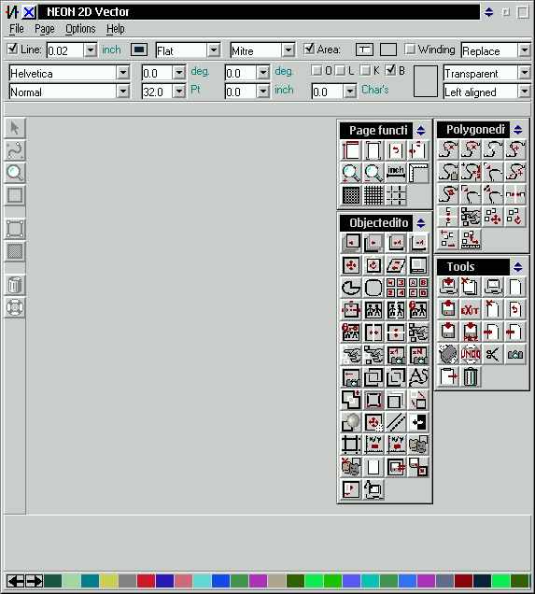Toggle the O text style checkbox
Screen dimensions: 535x594
click(317, 70)
